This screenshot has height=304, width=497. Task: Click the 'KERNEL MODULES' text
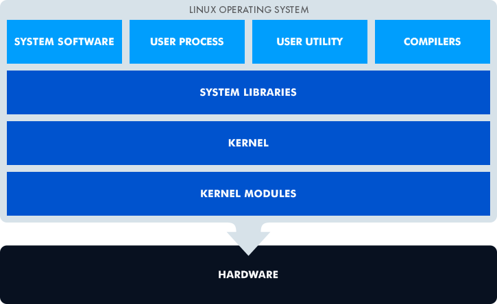[248, 194]
